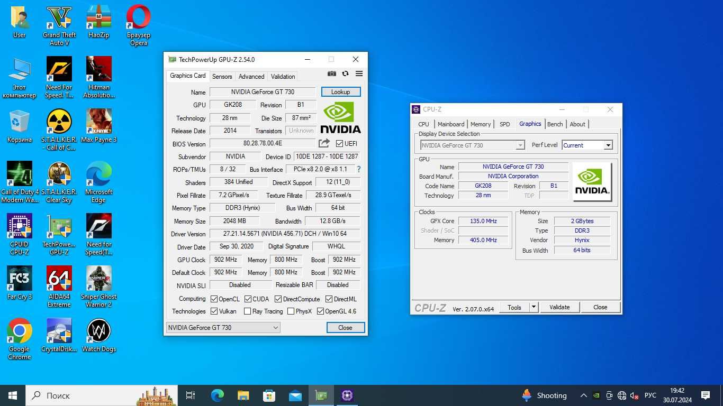
Task: Open Microsoft Store from the taskbar
Action: [269, 395]
